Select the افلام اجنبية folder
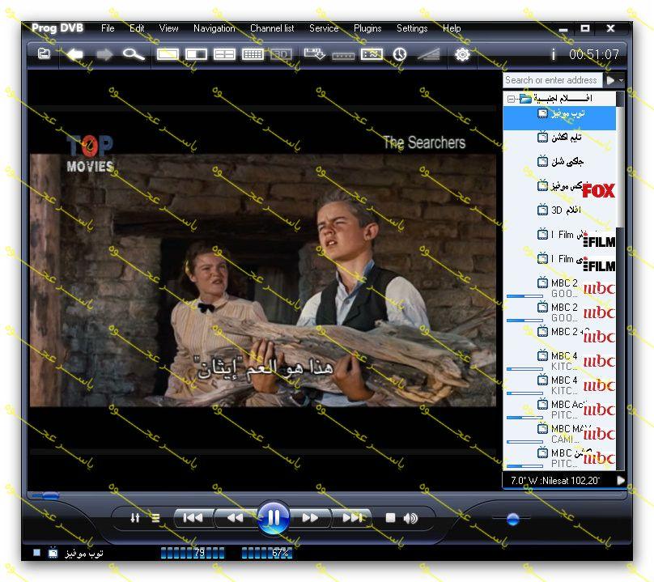This screenshot has width=654, height=582. [x=562, y=99]
